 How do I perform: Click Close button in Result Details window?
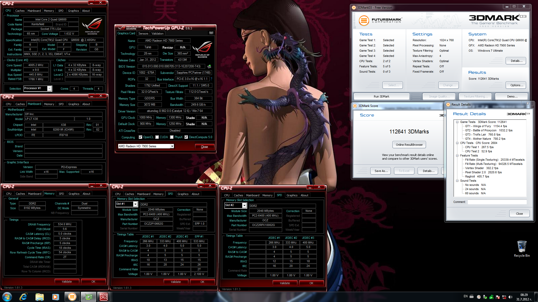(x=519, y=214)
